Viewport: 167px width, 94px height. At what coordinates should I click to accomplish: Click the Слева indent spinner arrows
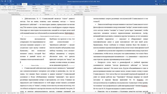coord(44,9)
